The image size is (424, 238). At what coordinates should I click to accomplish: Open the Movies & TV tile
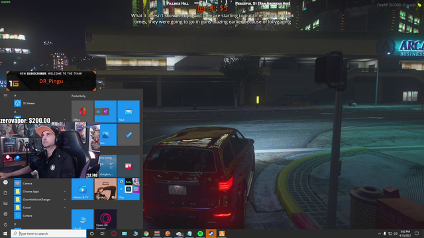click(x=82, y=189)
